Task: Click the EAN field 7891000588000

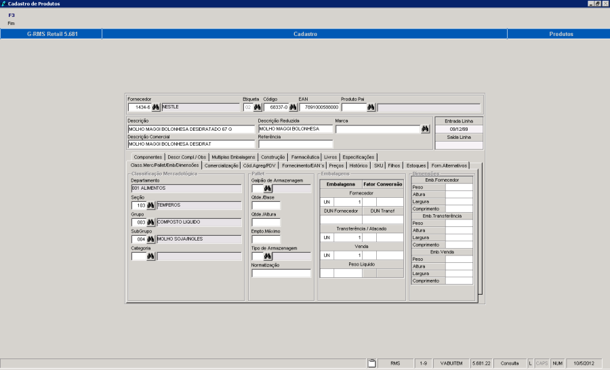Action: coord(319,107)
